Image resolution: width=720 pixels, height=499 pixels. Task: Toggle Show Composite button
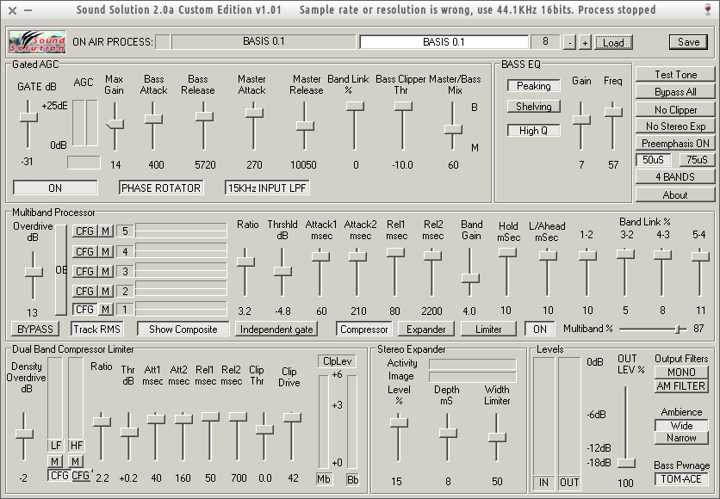[x=183, y=329]
